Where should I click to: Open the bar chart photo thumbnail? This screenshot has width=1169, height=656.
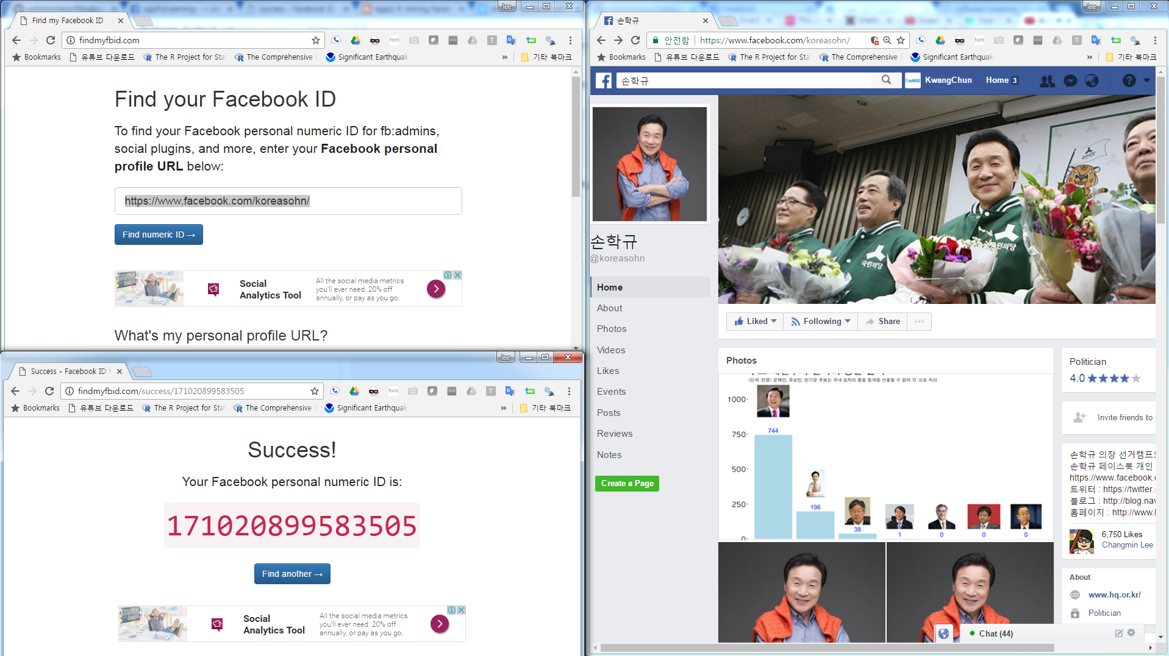[x=885, y=457]
